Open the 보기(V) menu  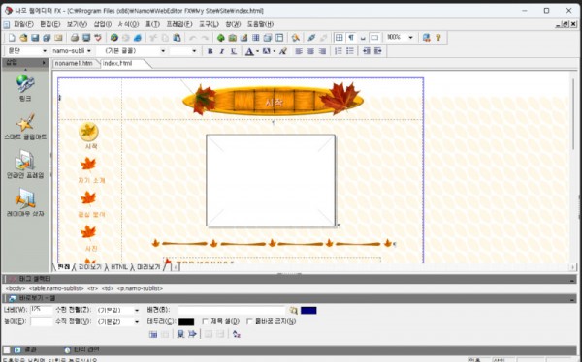pos(77,24)
